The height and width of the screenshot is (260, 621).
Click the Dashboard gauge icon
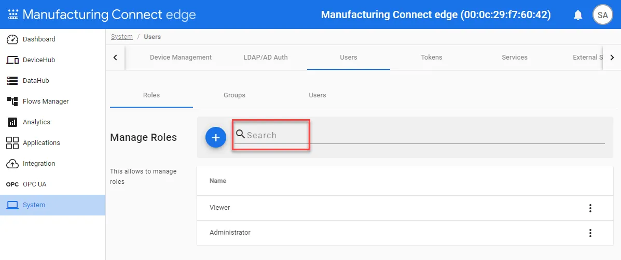click(12, 39)
